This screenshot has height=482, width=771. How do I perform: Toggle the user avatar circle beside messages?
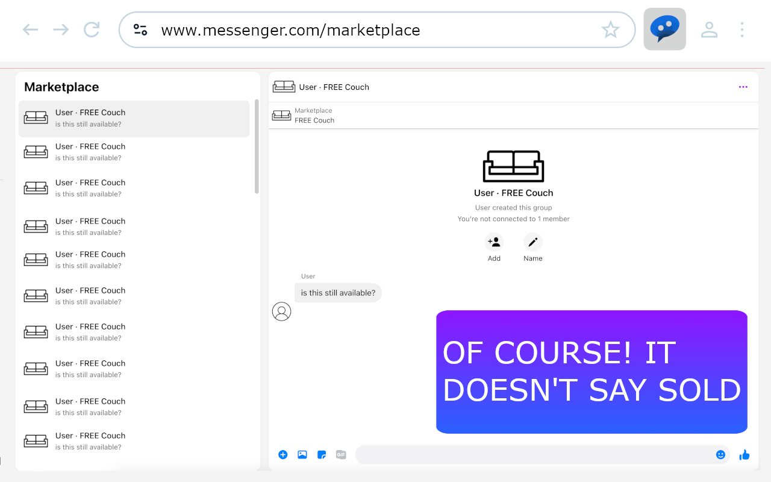[x=281, y=311]
